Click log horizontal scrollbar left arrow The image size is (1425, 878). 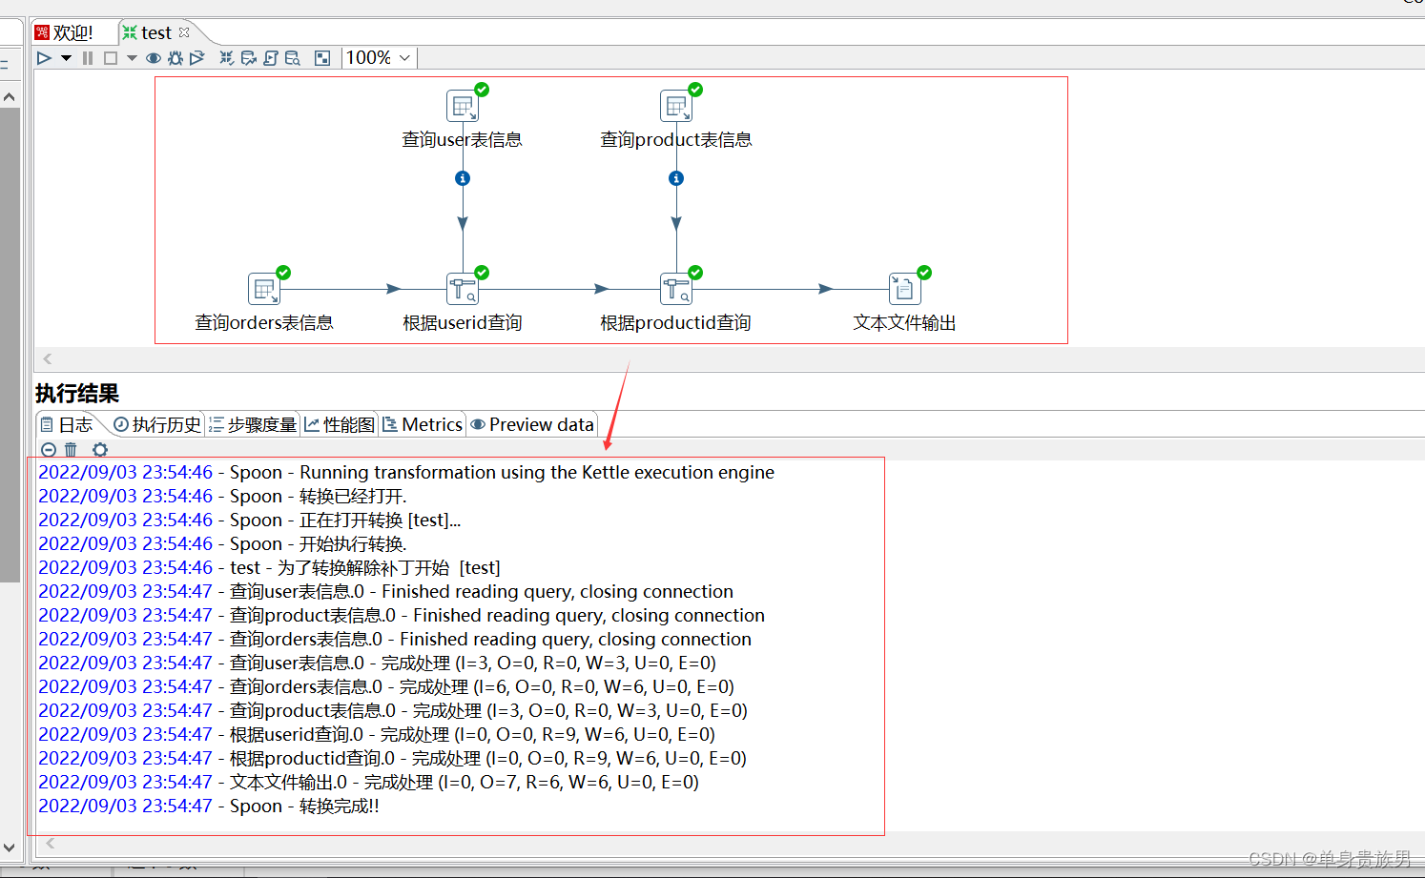[x=51, y=843]
